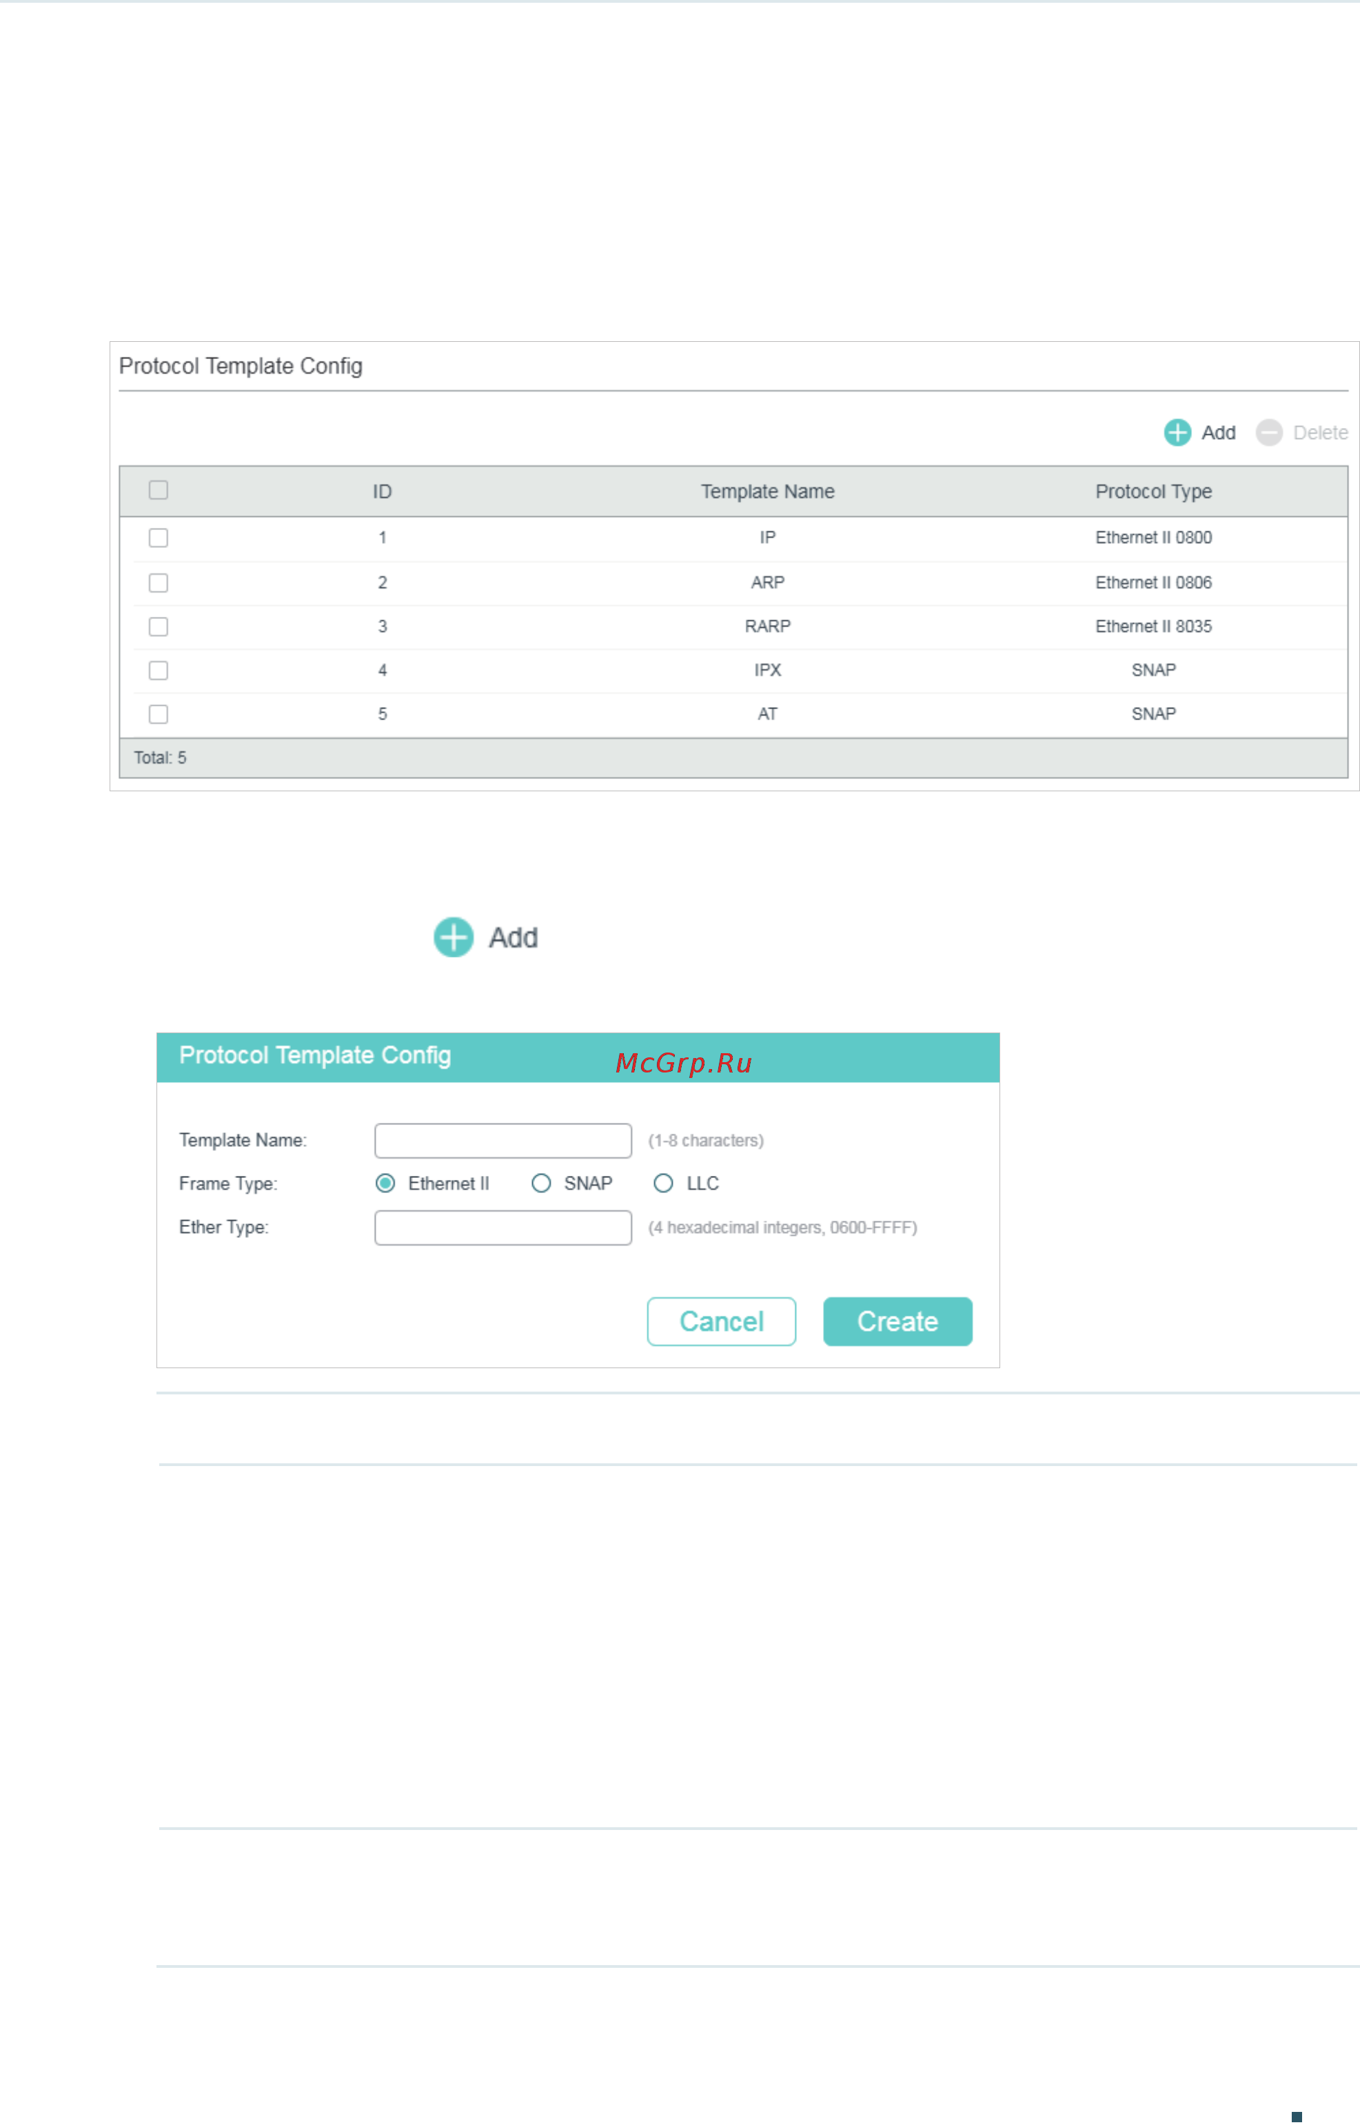Viewport: 1360px width, 2125px height.
Task: Click the Add plus icon above table
Action: pyautogui.click(x=1177, y=433)
